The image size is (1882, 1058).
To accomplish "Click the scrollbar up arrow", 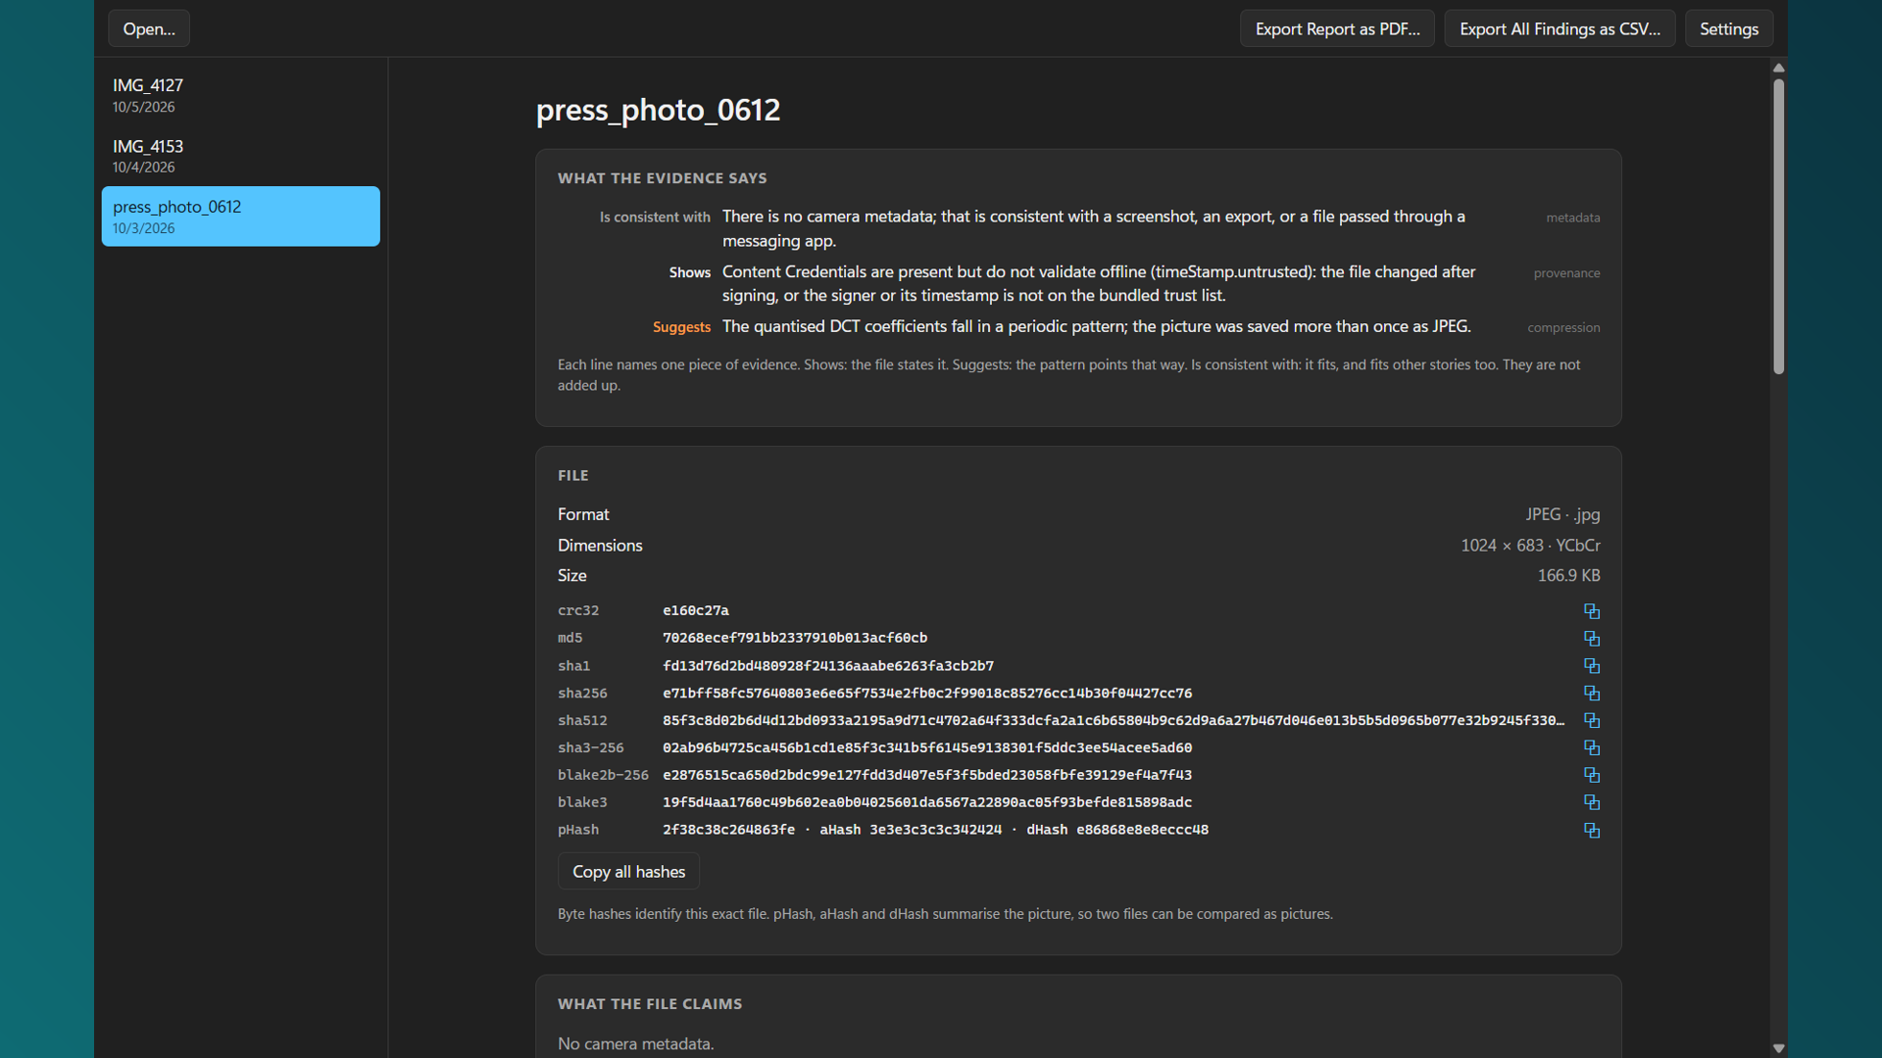I will (x=1778, y=68).
